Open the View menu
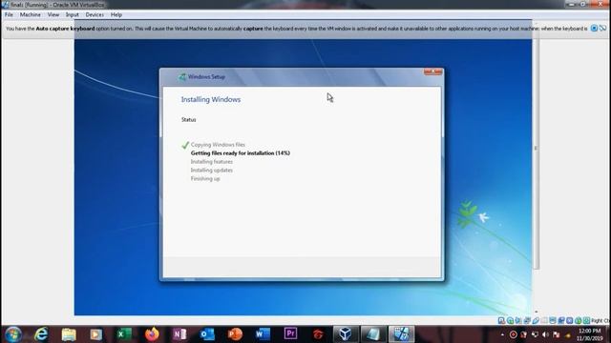Screen dimensions: 611x343 click(x=53, y=15)
